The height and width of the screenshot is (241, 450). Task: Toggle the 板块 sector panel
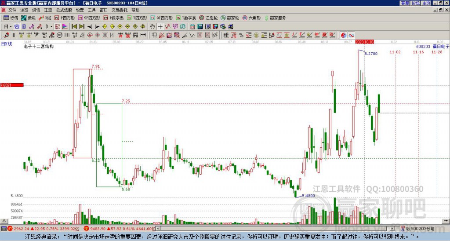(x=29, y=18)
